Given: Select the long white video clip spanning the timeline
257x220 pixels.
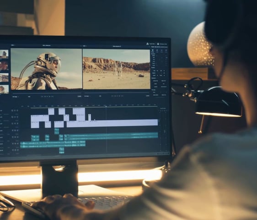Looking at the screenshot, I should (x=112, y=123).
